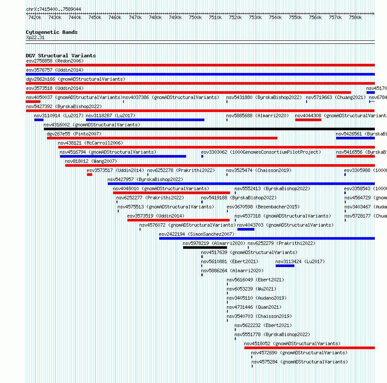The width and height of the screenshot is (387, 383).
Task: Click nsv4576072 gnomAD variant label
Action: coord(187,225)
